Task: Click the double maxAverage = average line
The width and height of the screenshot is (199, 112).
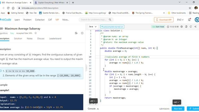Action: coord(121,72)
